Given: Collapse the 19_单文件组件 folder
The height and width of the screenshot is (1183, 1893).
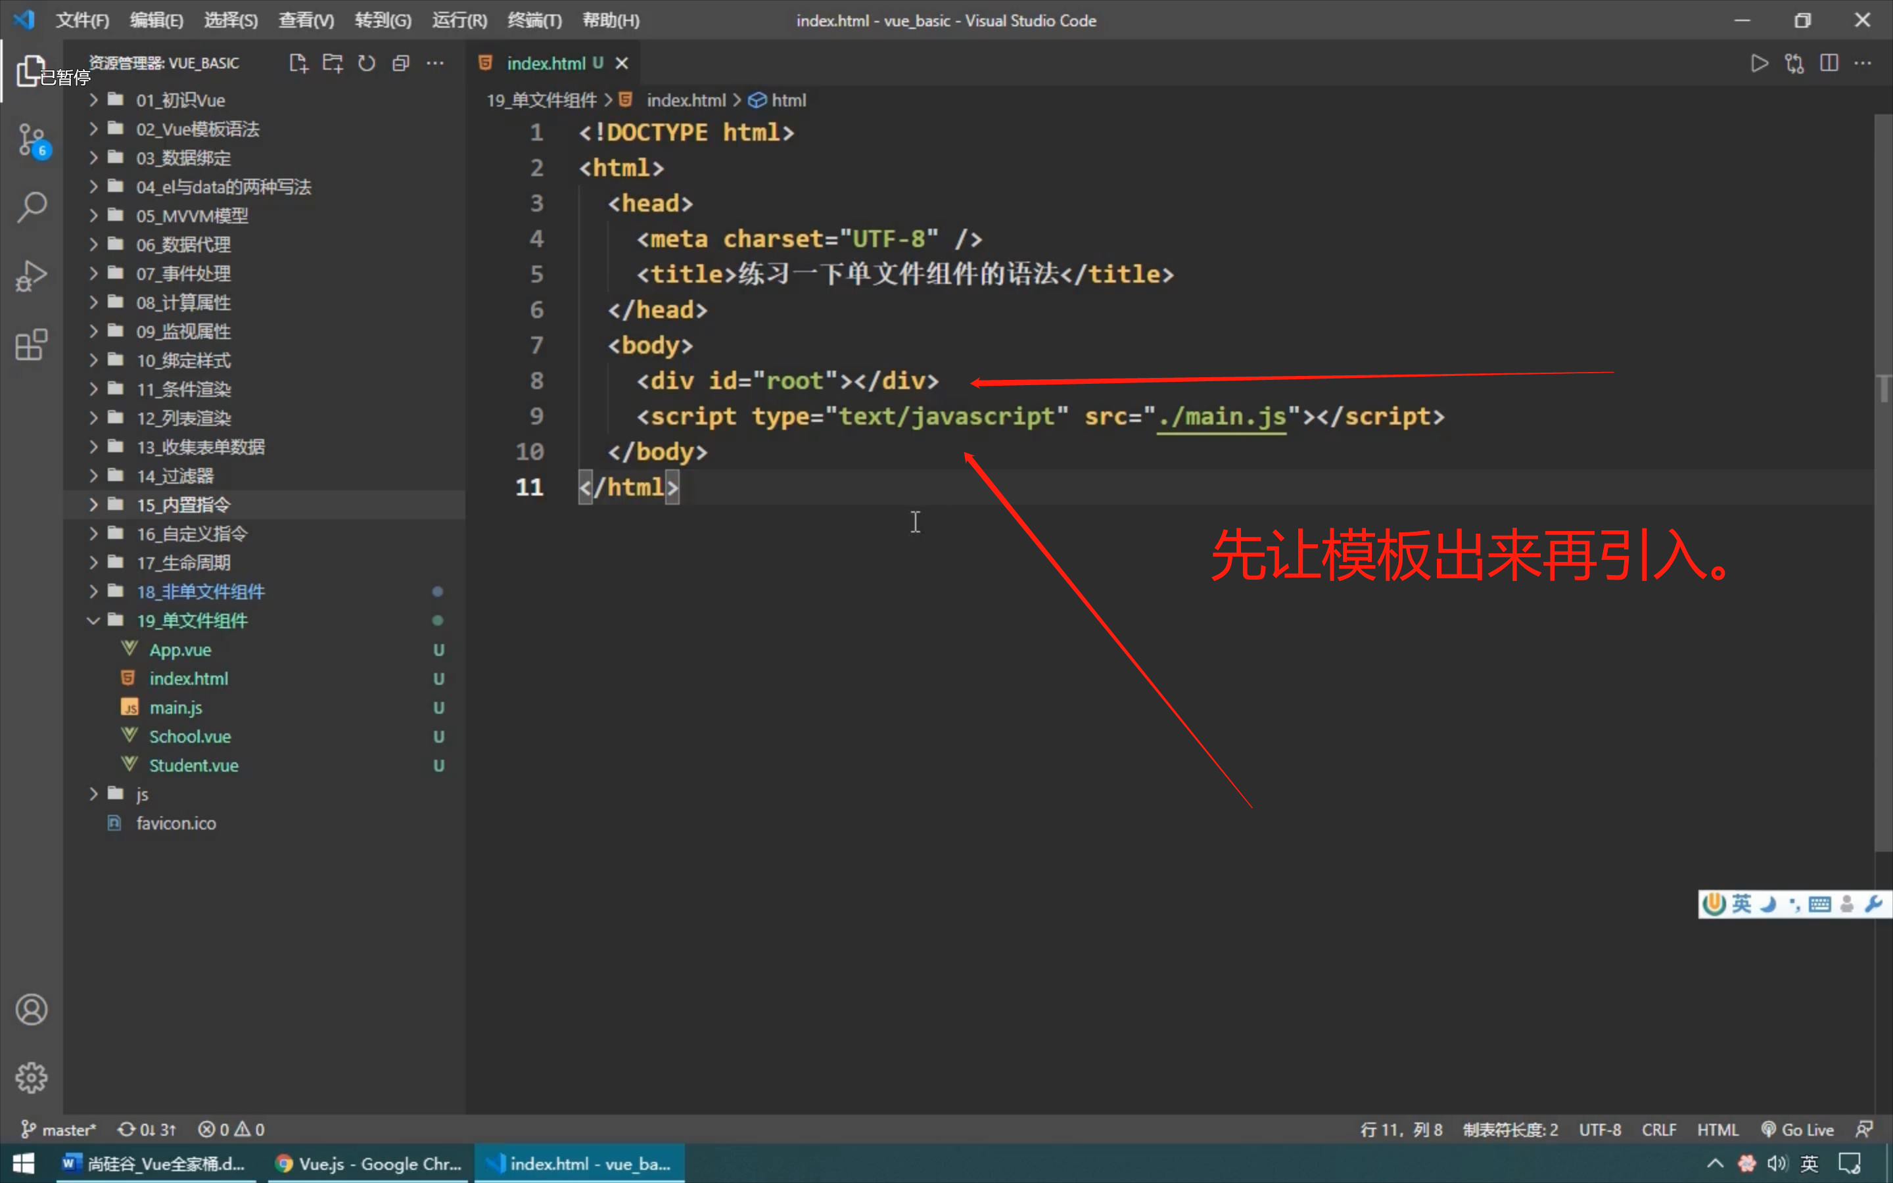Looking at the screenshot, I should click(264, 620).
